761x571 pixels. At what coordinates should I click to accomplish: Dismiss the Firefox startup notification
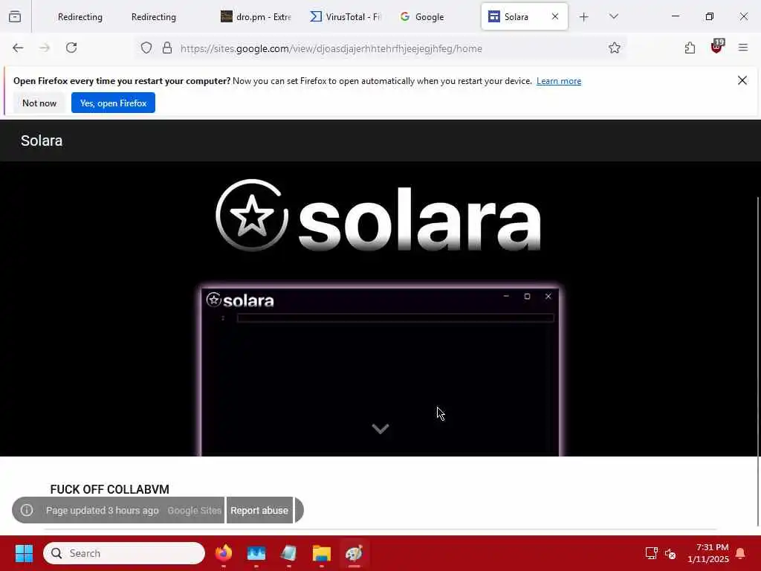[742, 80]
